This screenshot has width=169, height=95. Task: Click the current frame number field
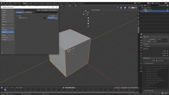pyautogui.click(x=117, y=88)
